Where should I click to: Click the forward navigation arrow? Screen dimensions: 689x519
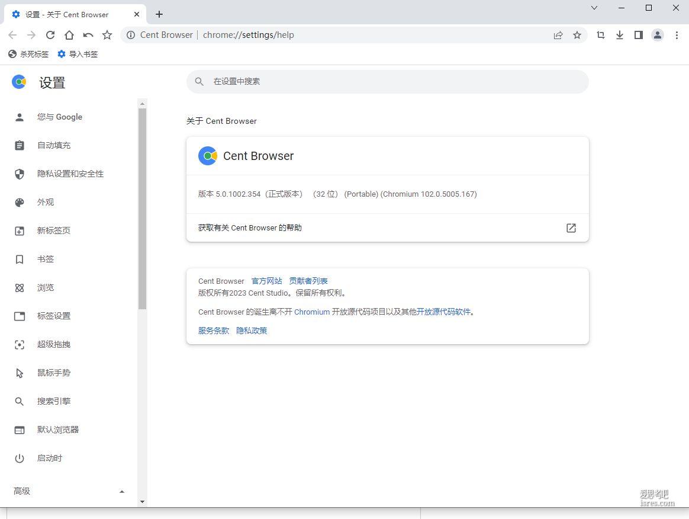(31, 35)
